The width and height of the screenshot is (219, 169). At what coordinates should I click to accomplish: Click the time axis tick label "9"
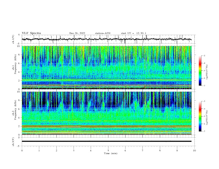pyautogui.click(x=177, y=150)
